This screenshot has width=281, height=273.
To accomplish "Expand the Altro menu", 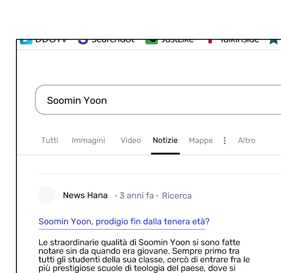I will pyautogui.click(x=246, y=140).
